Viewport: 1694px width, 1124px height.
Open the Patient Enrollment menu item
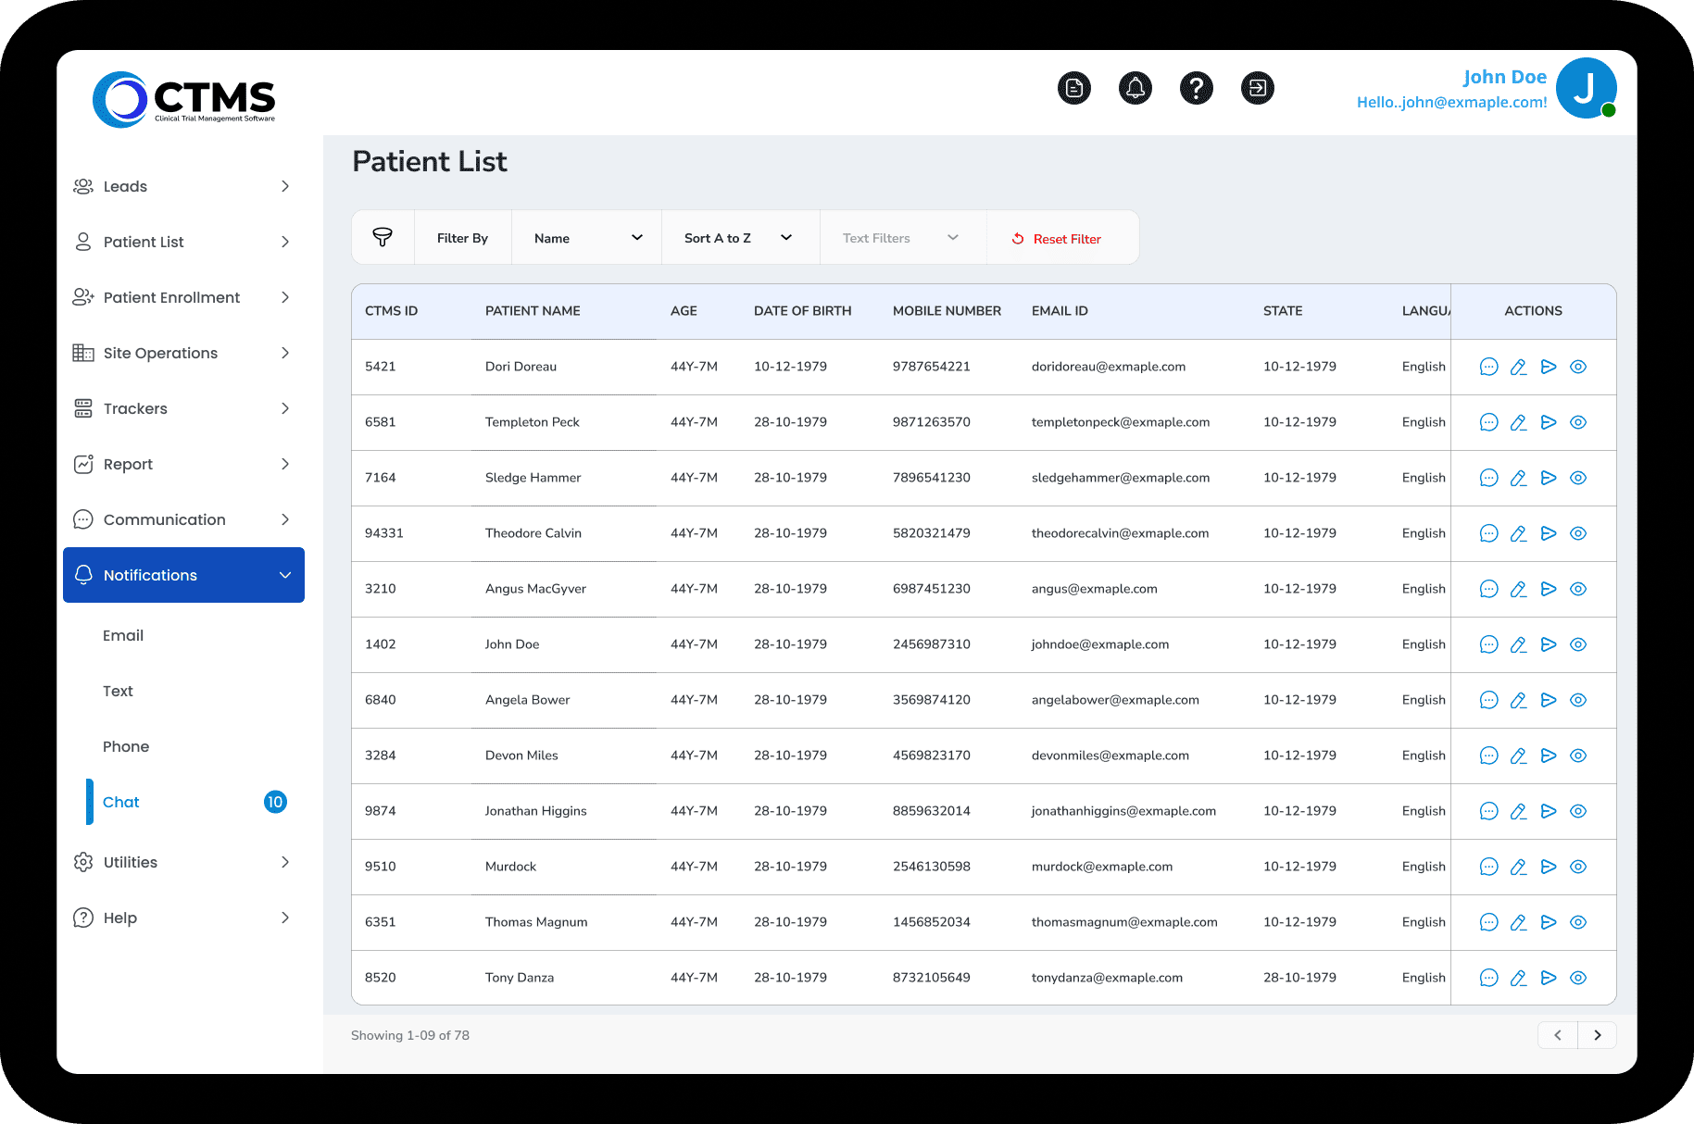171,297
